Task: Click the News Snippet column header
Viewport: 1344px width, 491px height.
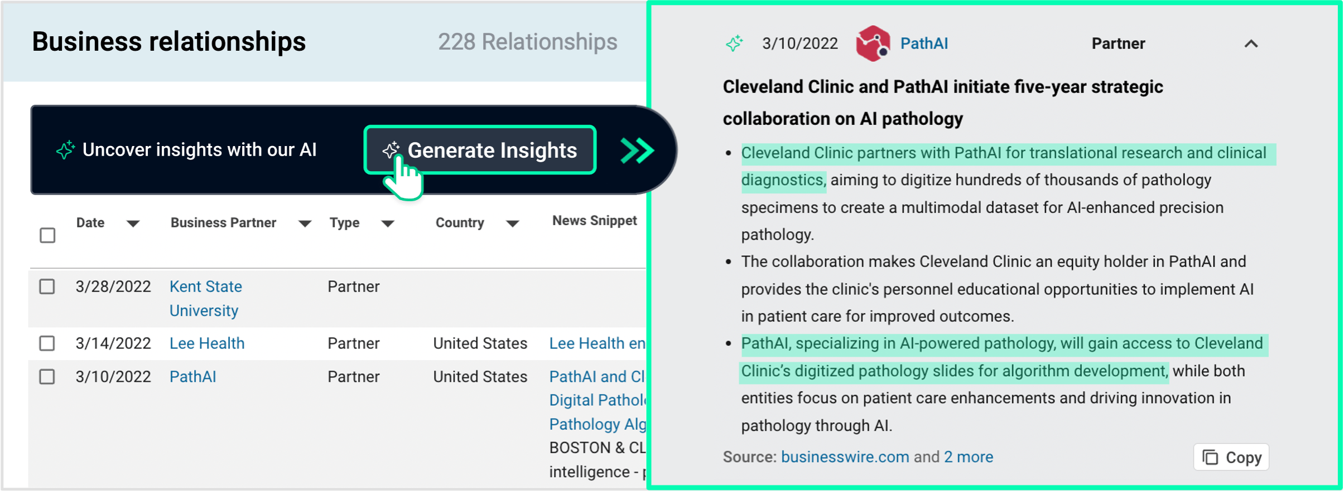Action: [x=594, y=221]
